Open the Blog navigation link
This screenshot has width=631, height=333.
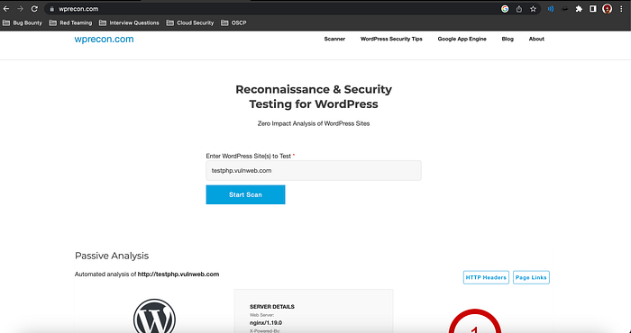pos(508,39)
